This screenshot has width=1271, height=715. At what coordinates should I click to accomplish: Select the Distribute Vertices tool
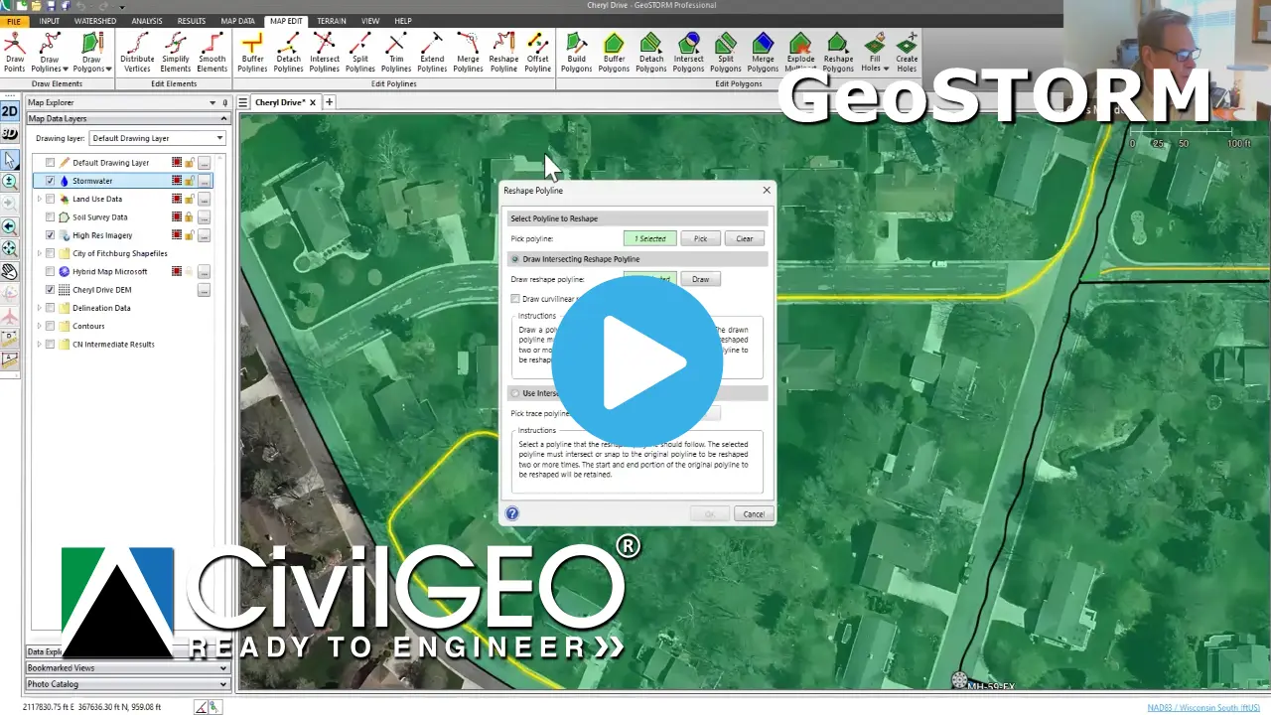(138, 52)
